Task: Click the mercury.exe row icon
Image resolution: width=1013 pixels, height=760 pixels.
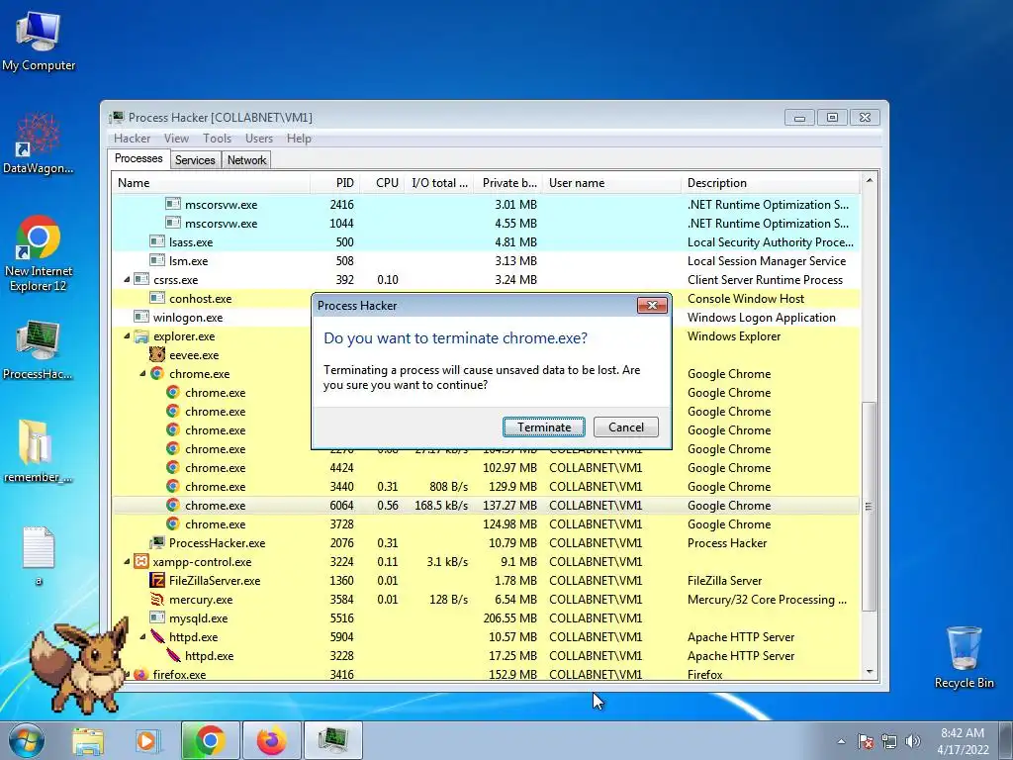Action: (x=157, y=599)
